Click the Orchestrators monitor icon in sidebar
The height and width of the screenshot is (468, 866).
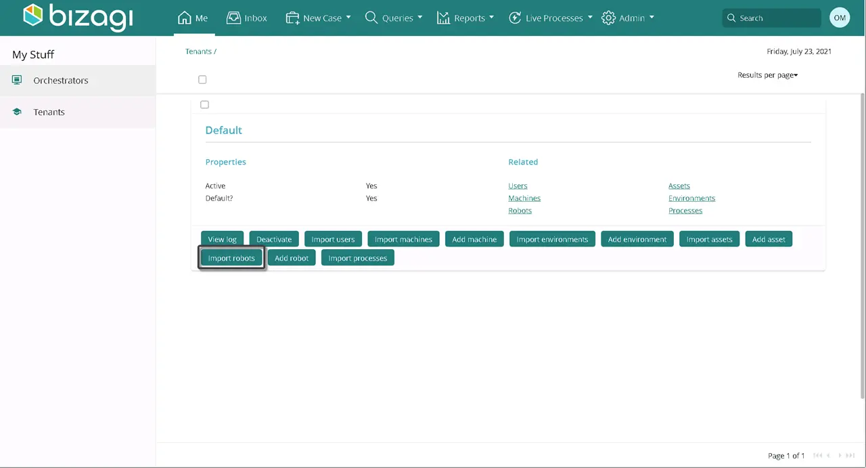(17, 80)
